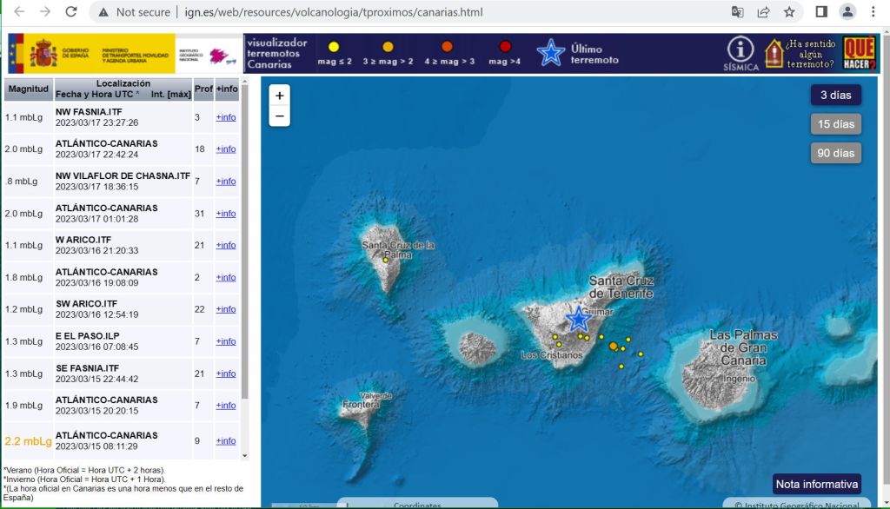Open the browser side panel
The height and width of the screenshot is (509, 890).
pyautogui.click(x=821, y=12)
